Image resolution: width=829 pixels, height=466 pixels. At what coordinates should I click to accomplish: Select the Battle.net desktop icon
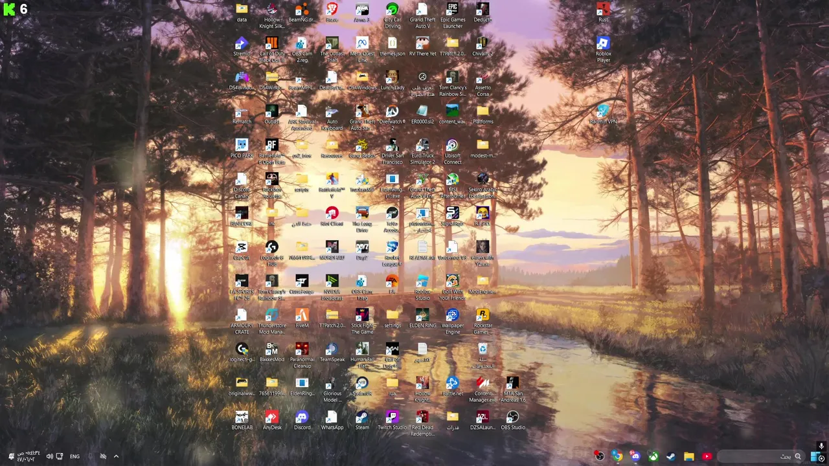(x=453, y=387)
